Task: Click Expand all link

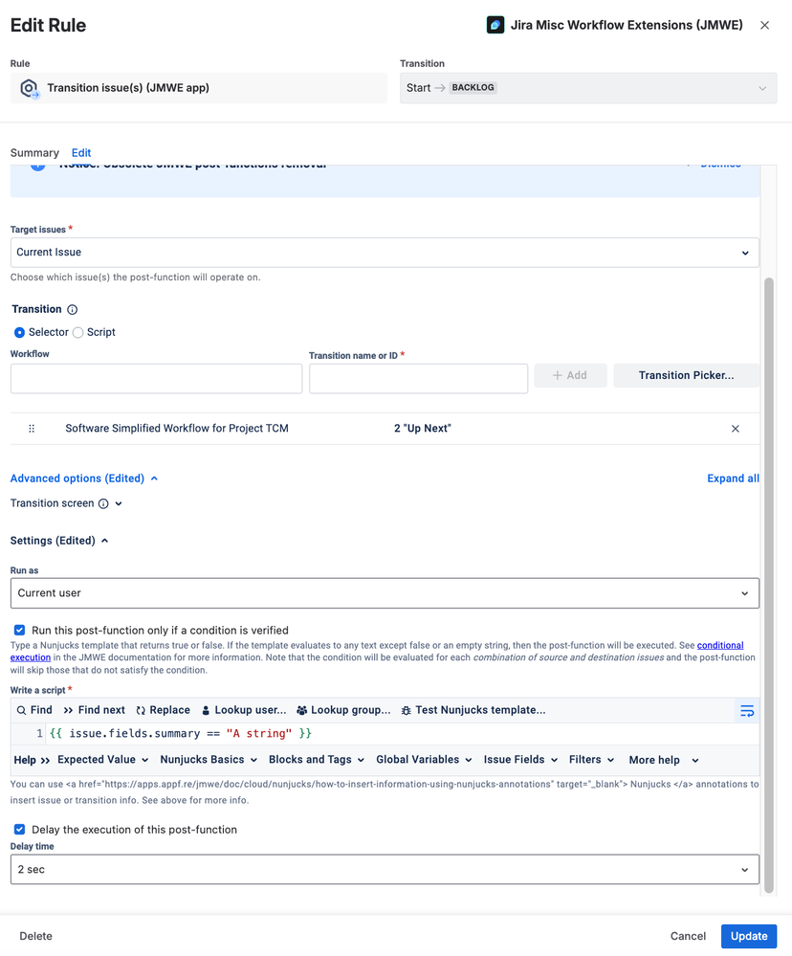Action: (x=733, y=478)
